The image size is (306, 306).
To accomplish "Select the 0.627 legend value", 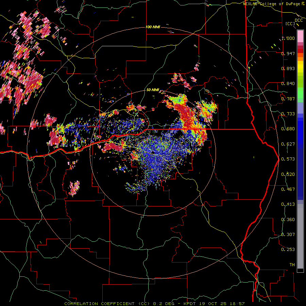I will (x=288, y=144).
